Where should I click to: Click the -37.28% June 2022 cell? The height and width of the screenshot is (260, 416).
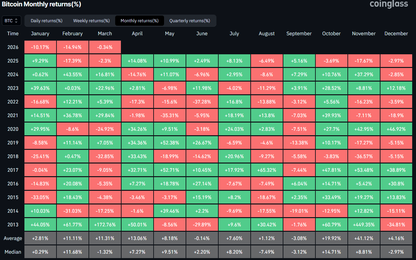point(202,102)
